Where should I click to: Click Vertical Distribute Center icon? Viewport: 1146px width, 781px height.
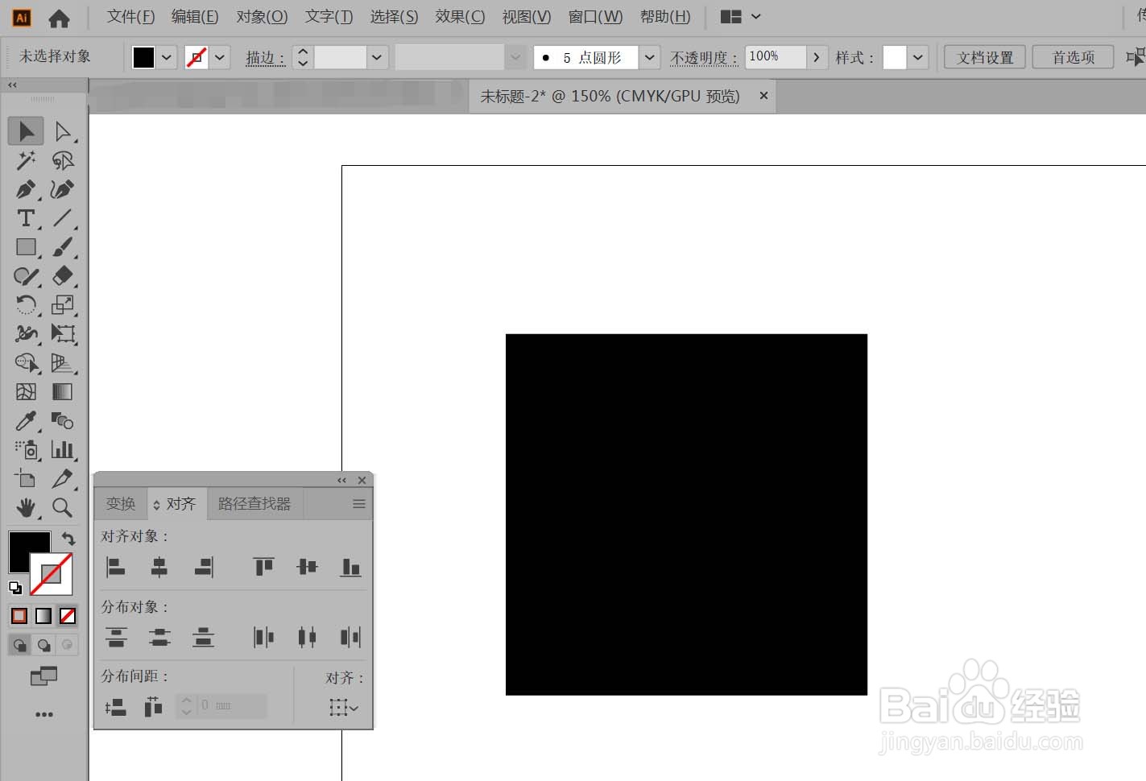click(159, 638)
